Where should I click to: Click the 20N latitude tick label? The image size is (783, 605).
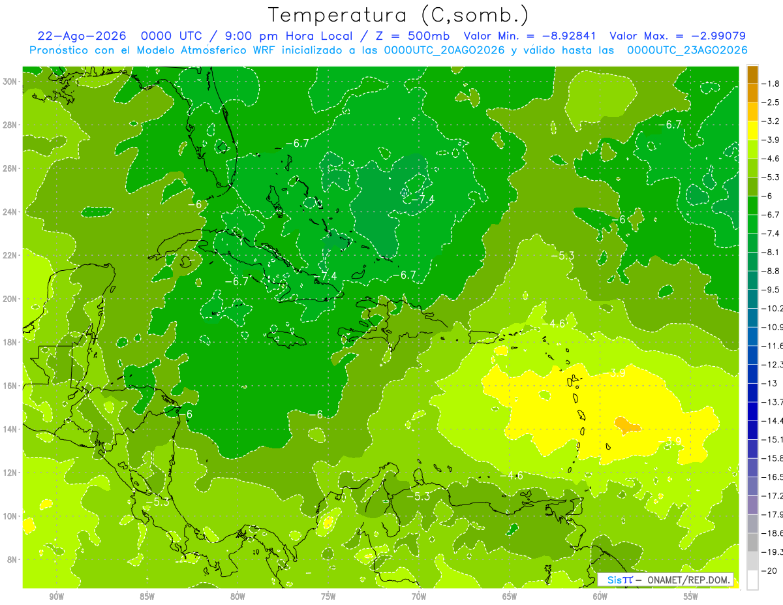[10, 299]
